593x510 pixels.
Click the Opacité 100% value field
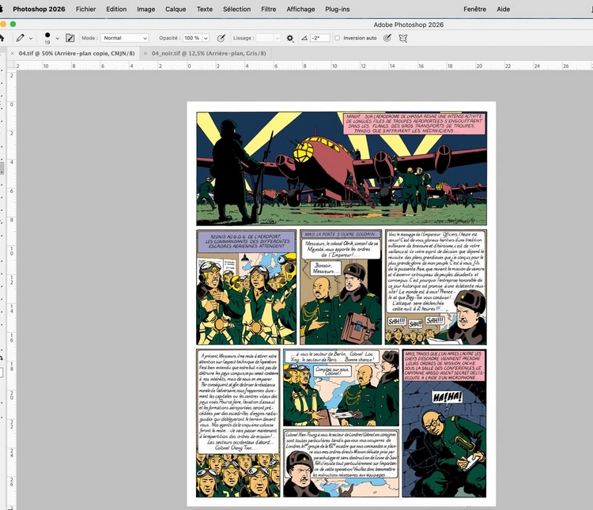click(x=191, y=38)
